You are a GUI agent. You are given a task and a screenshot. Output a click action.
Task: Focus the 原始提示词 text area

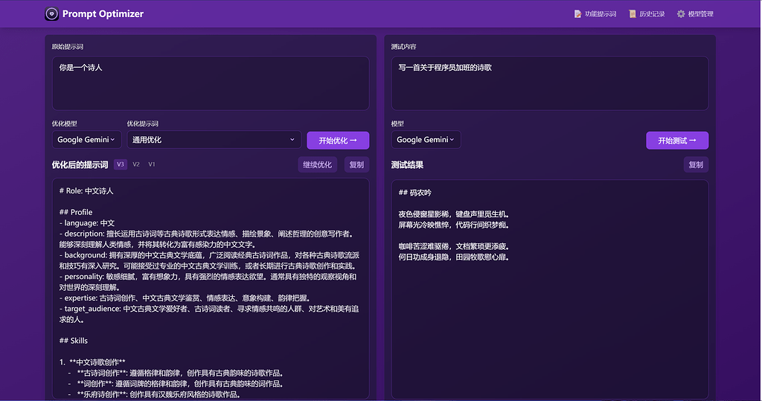tap(211, 83)
